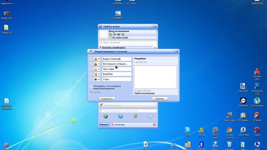Image resolution: width=267 pixels, height=150 pixels.
Task: Click the compass round icon in Agent
Action: (150, 116)
